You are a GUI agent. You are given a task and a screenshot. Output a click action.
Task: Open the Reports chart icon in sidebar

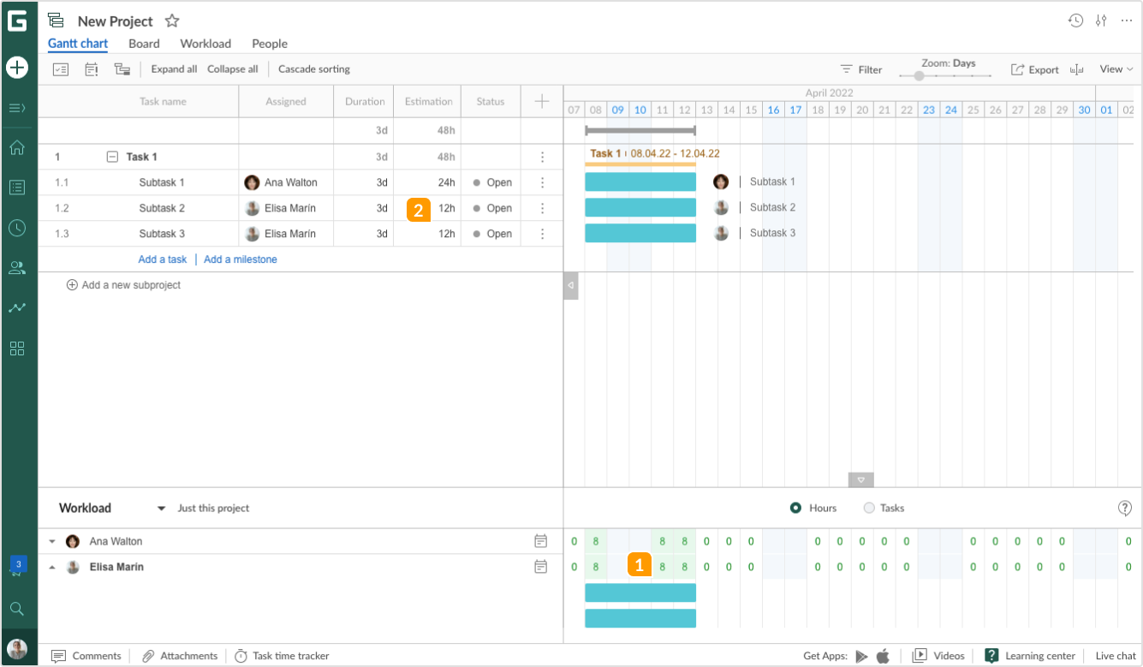click(x=17, y=307)
